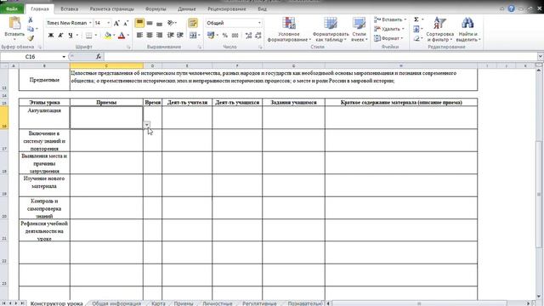Screen dimensions: 544x306
Task: Open cell C16 validation dropdown arrow
Action: tap(147, 125)
